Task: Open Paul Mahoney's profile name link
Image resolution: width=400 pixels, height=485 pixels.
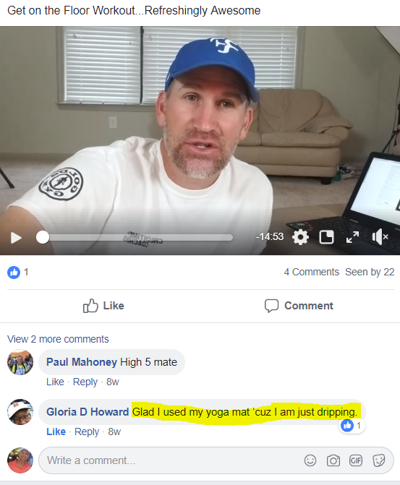Action: [82, 362]
